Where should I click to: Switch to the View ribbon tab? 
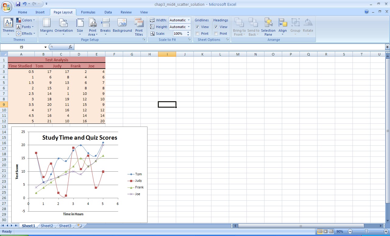tap(144, 12)
